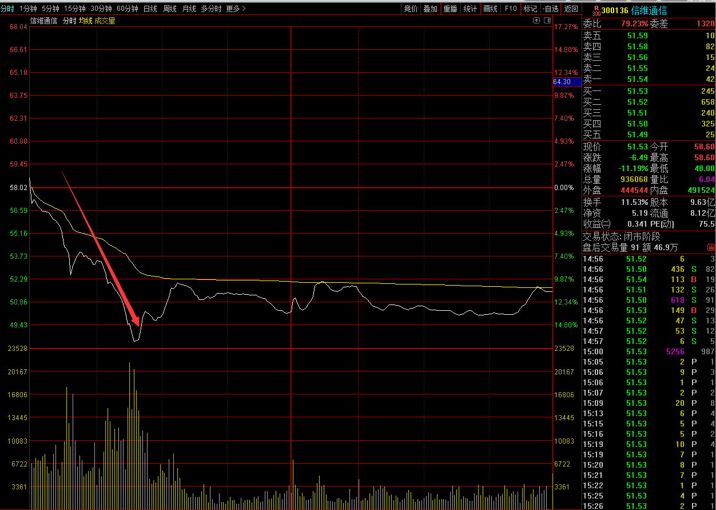
Task: Open the 画线 drawing tools button
Action: 490,9
